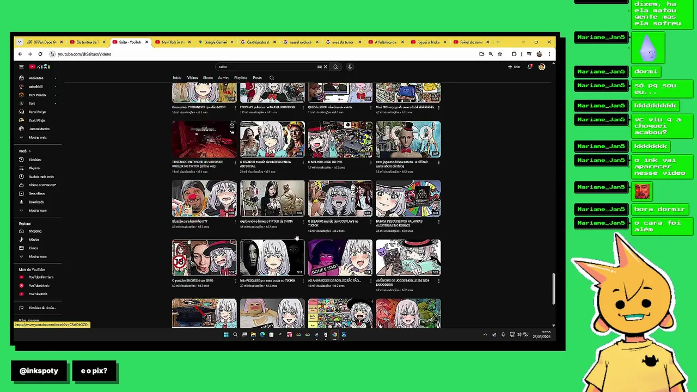Open the YouTube hamburger guide menu

[x=21, y=67]
